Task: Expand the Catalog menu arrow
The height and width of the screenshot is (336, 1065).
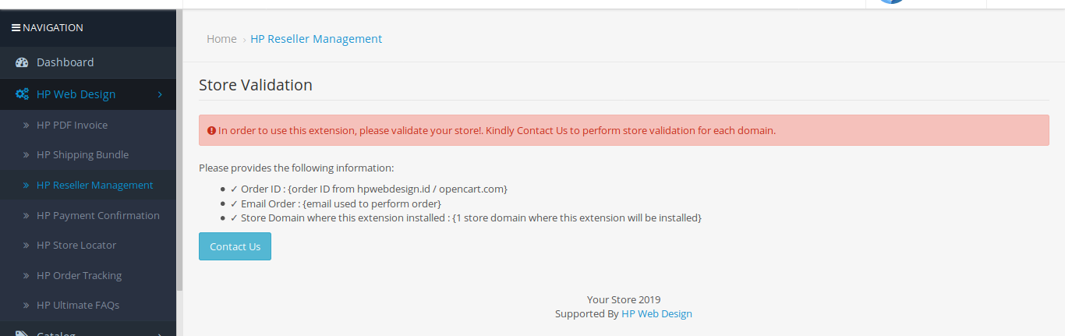Action: pyautogui.click(x=160, y=334)
